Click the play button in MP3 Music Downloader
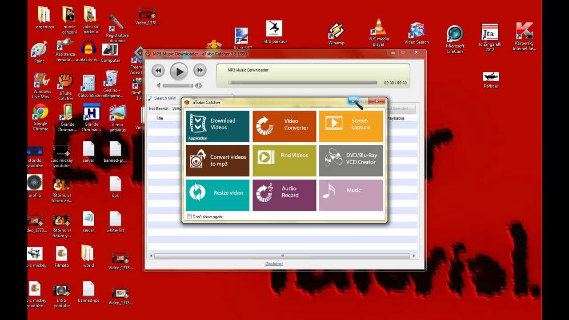Screen dimensions: 569x320 [x=179, y=71]
